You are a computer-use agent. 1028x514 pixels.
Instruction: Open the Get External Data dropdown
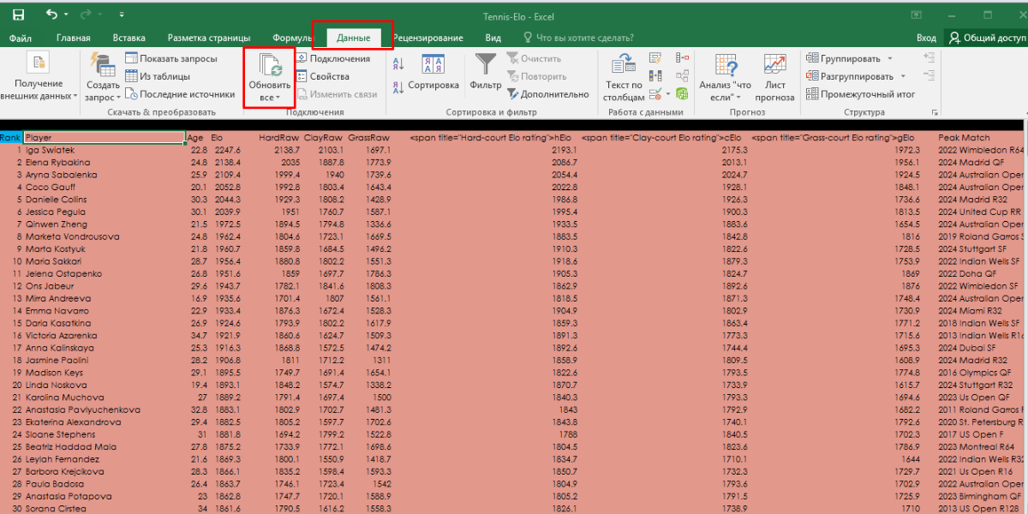pos(38,89)
